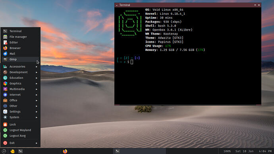
Task: Choose Logout Xorg
Action: 20,136
